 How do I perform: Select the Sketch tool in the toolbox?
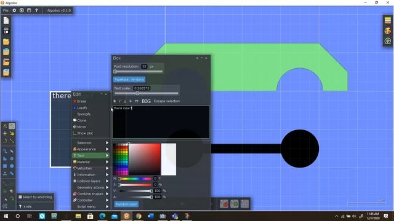point(5,126)
